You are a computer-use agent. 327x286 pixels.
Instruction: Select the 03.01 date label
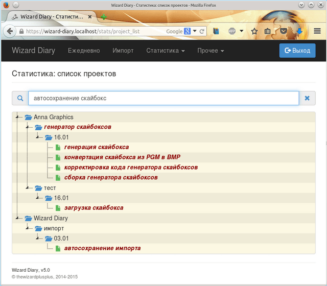coord(61,239)
